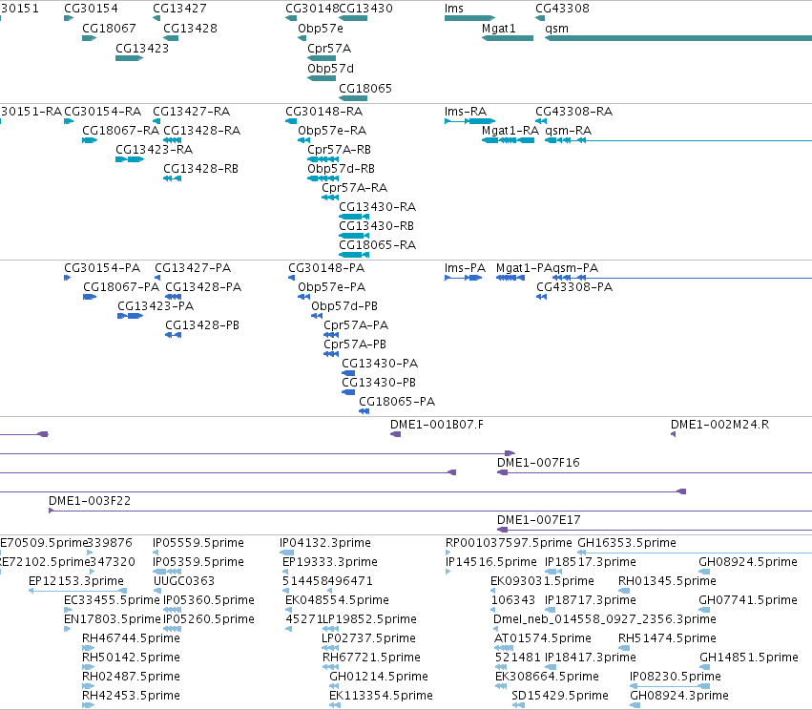Open the CG13423-RA transcript
This screenshot has width=812, height=710.
click(x=130, y=159)
